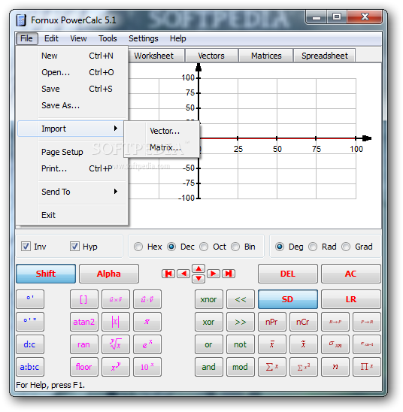This screenshot has height=412, width=403.
Task: Click the italic n count button
Action: pyautogui.click(x=335, y=367)
